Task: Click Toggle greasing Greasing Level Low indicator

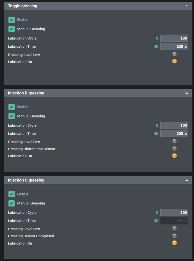Action: point(174,54)
